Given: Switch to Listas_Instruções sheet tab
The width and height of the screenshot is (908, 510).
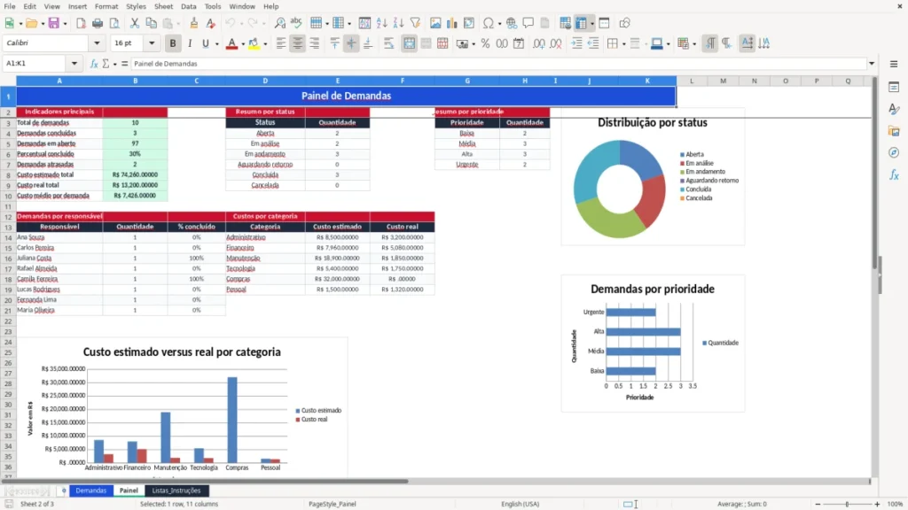Looking at the screenshot, I should (176, 491).
